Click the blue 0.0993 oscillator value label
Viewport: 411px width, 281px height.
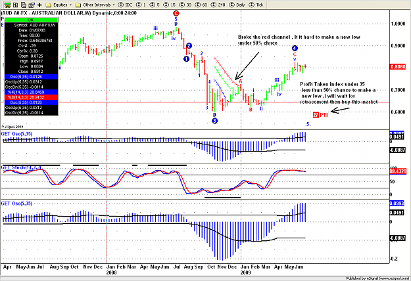(397, 204)
